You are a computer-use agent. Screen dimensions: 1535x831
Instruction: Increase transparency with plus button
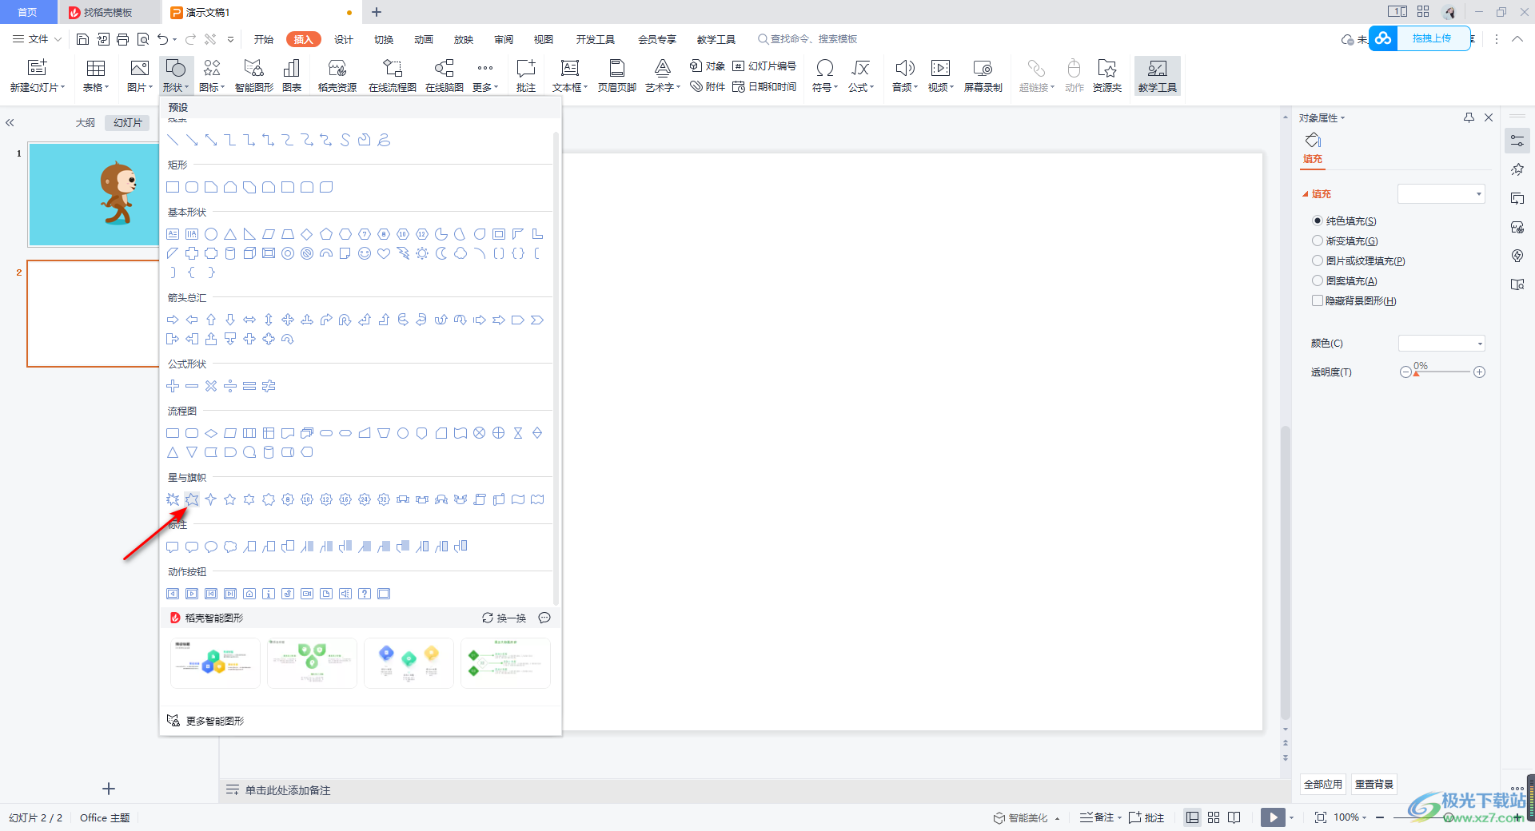coord(1479,372)
